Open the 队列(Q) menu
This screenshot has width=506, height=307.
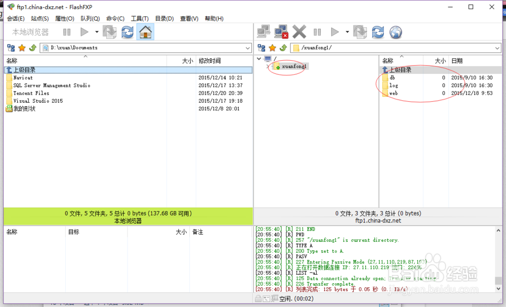click(x=90, y=19)
